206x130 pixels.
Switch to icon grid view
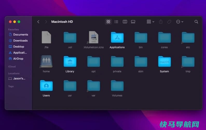(108, 22)
